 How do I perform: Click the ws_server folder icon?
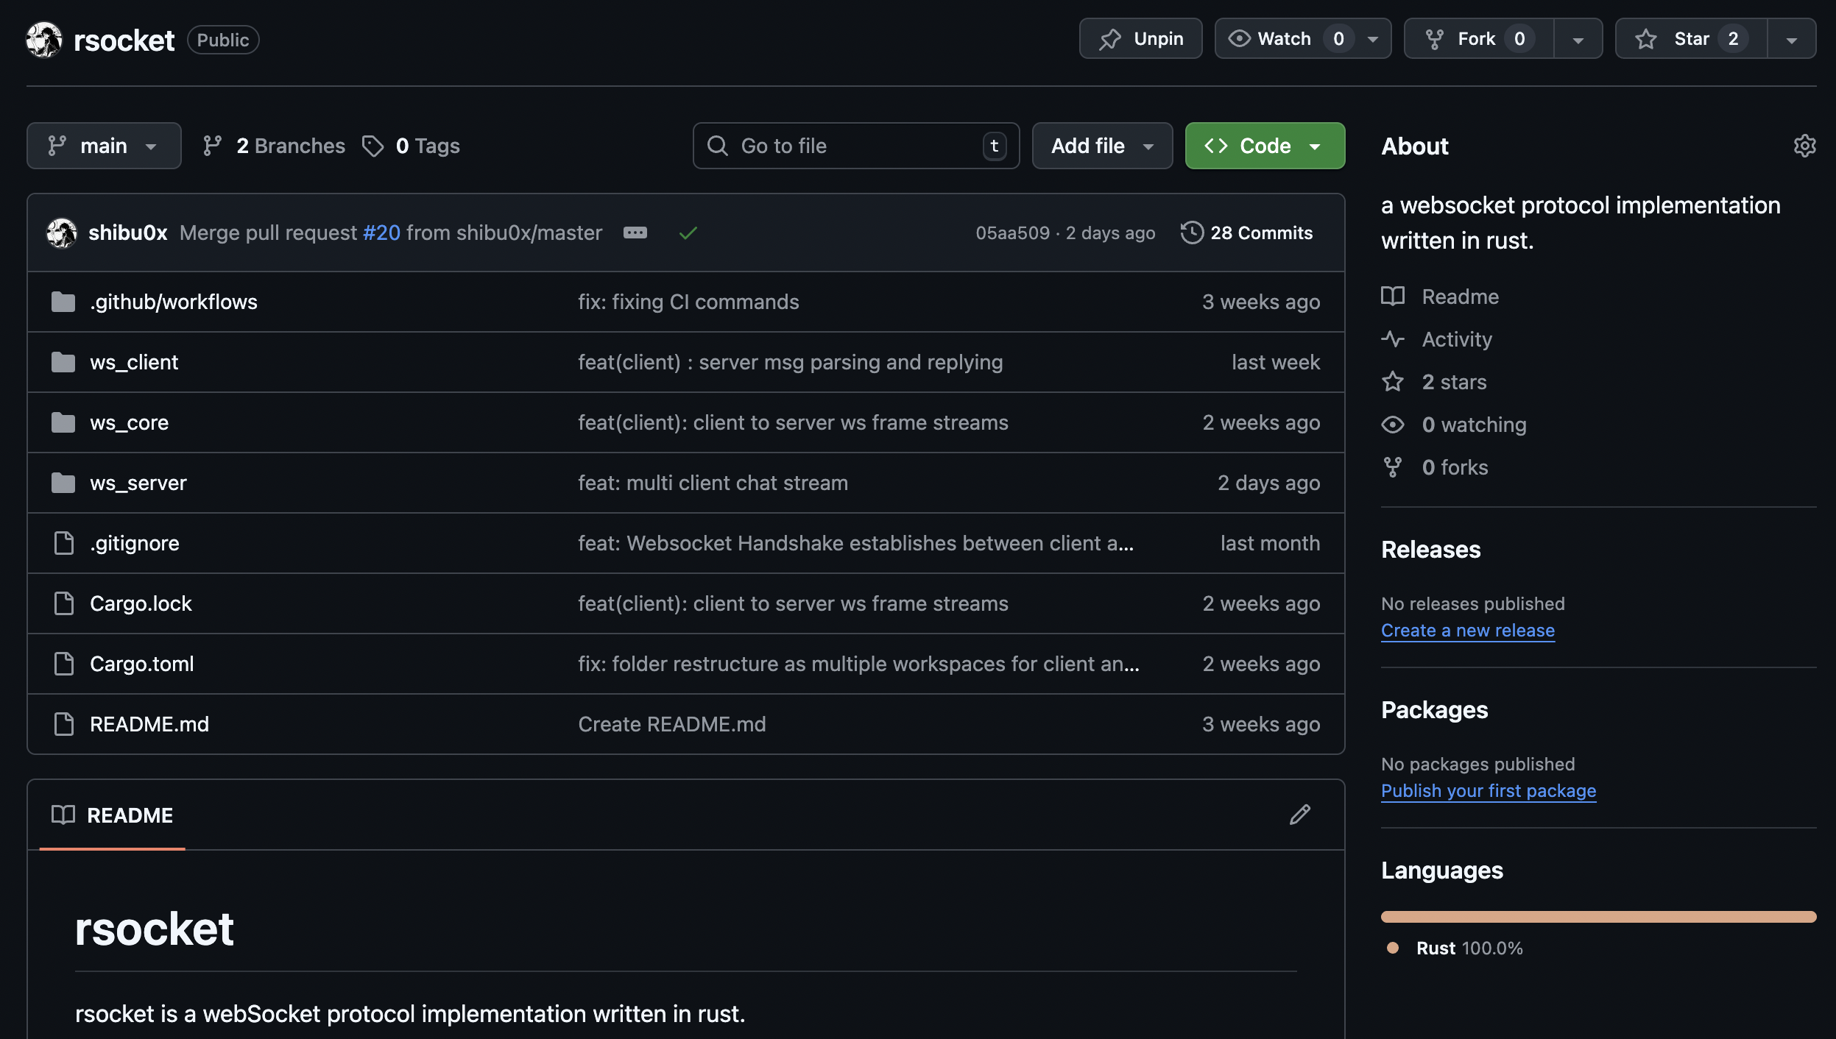[x=63, y=483]
